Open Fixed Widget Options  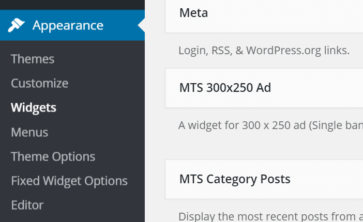pyautogui.click(x=69, y=181)
